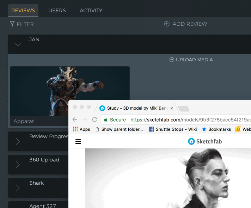This screenshot has width=251, height=208.
Task: Click the sketchfab.com URL address bar
Action: point(176,120)
